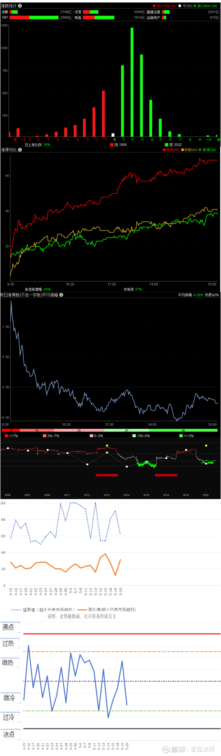Toggle the green 跌(3804/38) legend indicator
The height and width of the screenshot is (756, 221).
195,6
